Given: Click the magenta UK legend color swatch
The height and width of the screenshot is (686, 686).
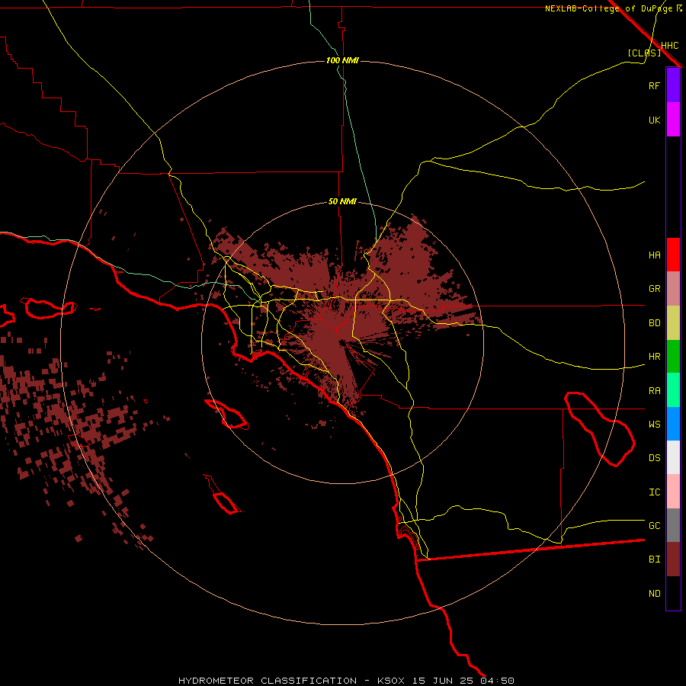Looking at the screenshot, I should pos(673,120).
